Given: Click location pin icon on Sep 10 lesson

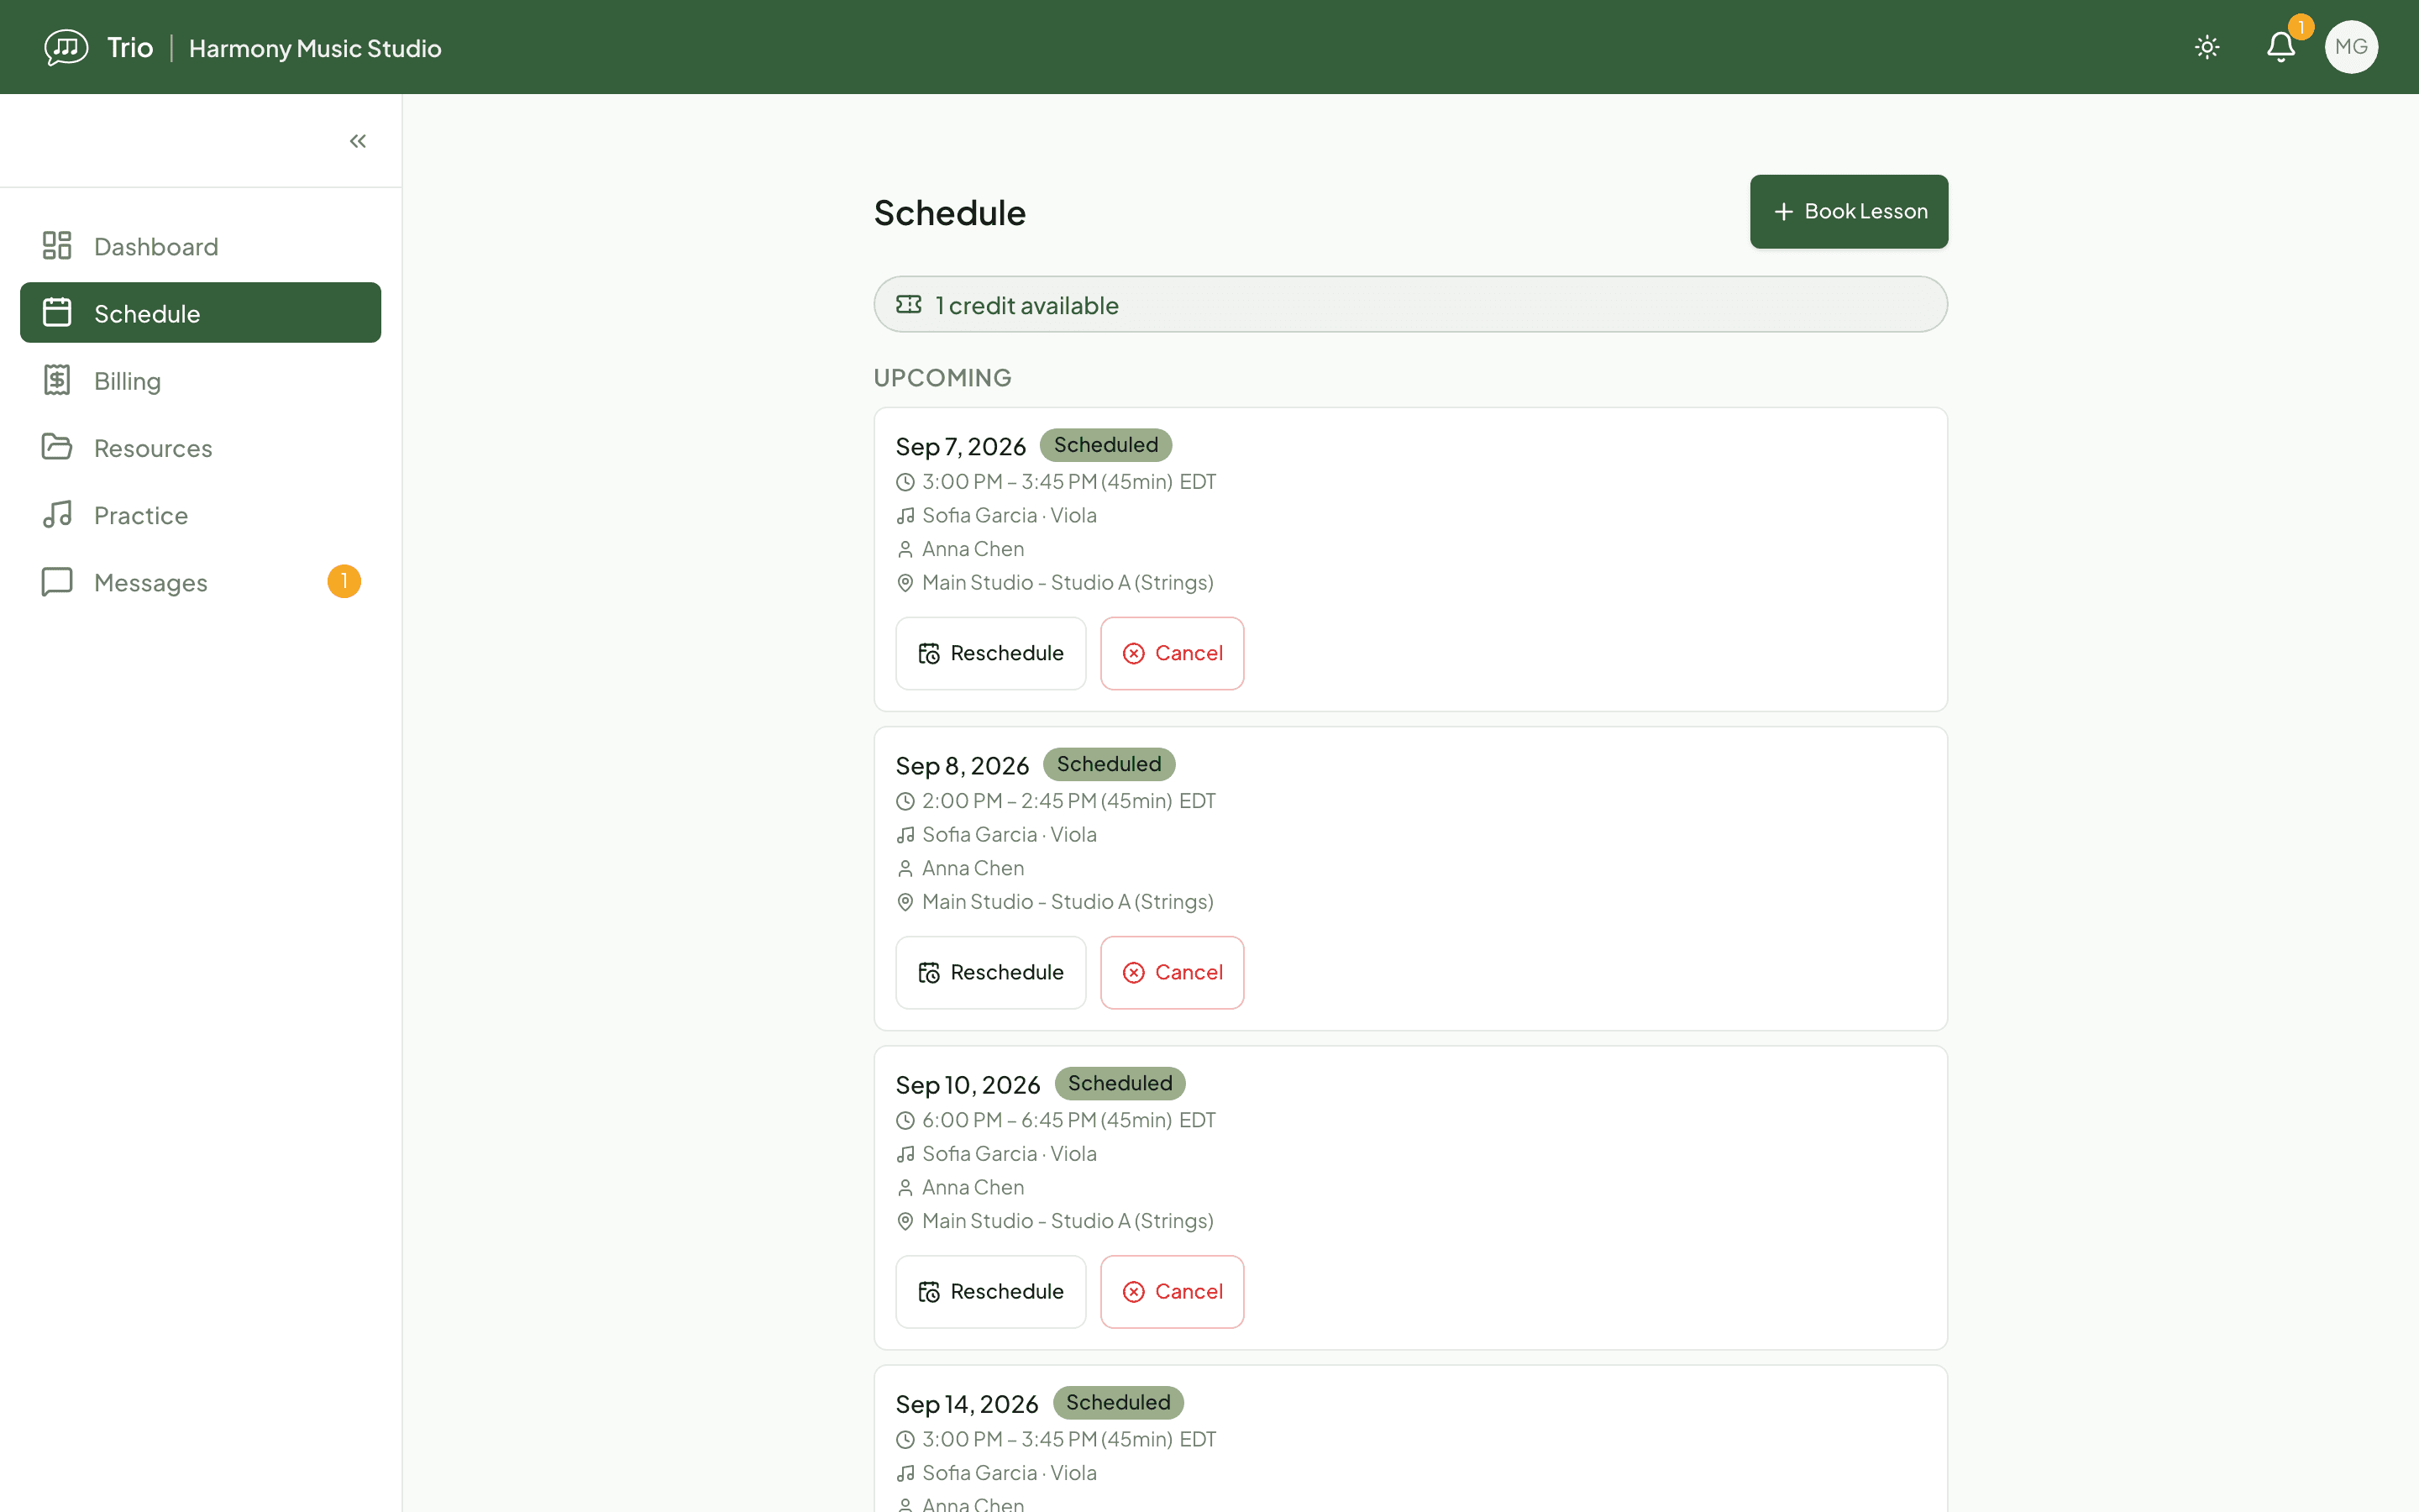Looking at the screenshot, I should point(905,1221).
